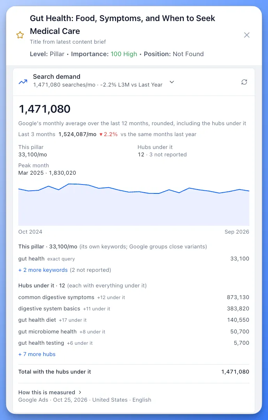Click the 'Search demand' heading

[x=57, y=76]
